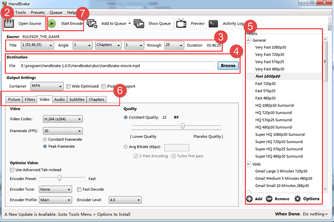The height and width of the screenshot is (222, 334).
Task: Open the Encoder Profile dropdown
Action: [55, 200]
